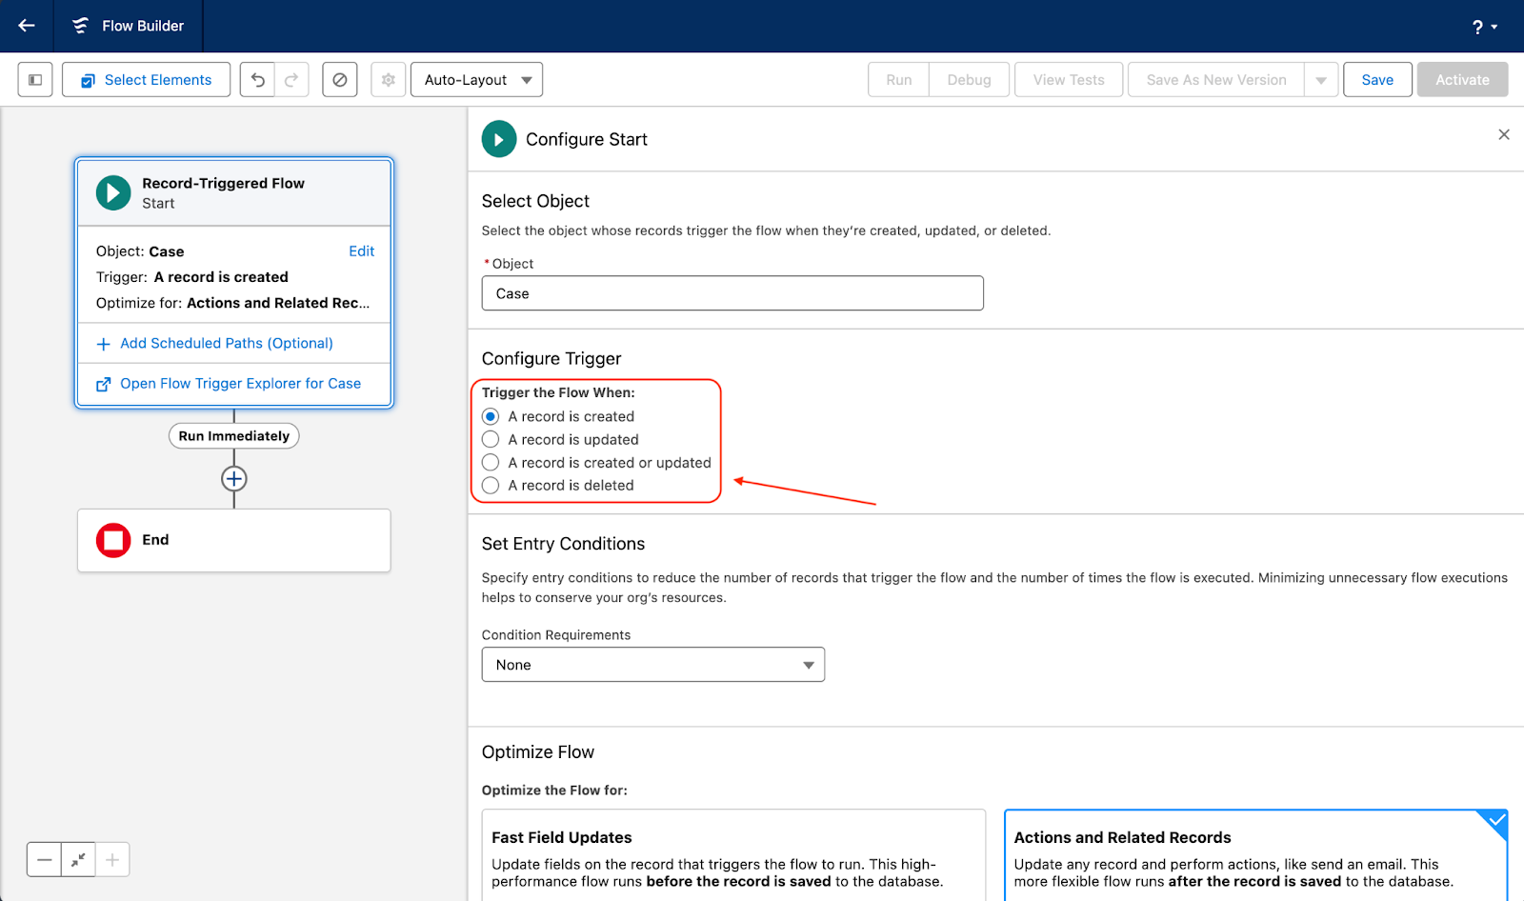This screenshot has width=1524, height=901.
Task: Click Edit link on the Start card
Action: click(361, 251)
